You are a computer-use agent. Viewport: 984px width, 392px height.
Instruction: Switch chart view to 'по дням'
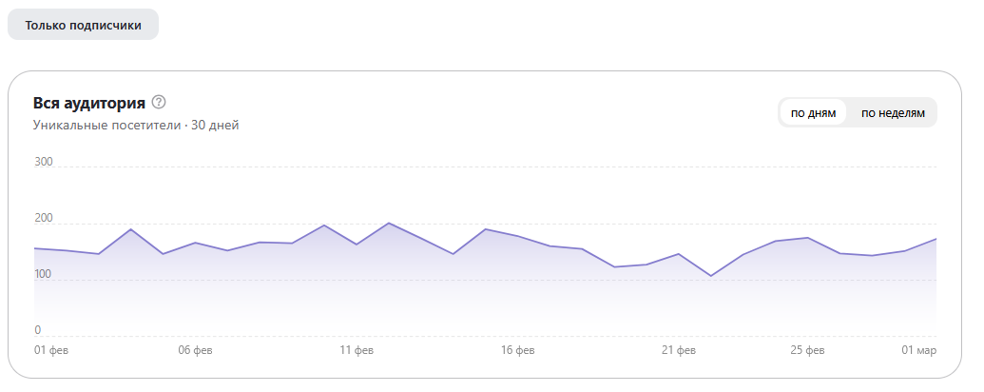pyautogui.click(x=813, y=113)
